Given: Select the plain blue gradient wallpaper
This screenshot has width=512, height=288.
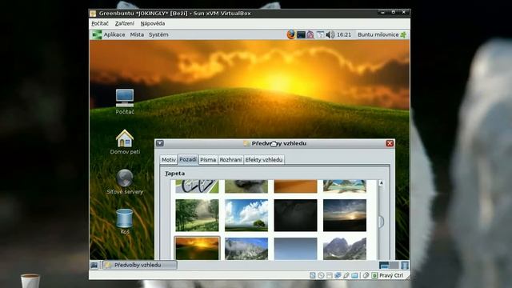Looking at the screenshot, I should click(x=295, y=249).
